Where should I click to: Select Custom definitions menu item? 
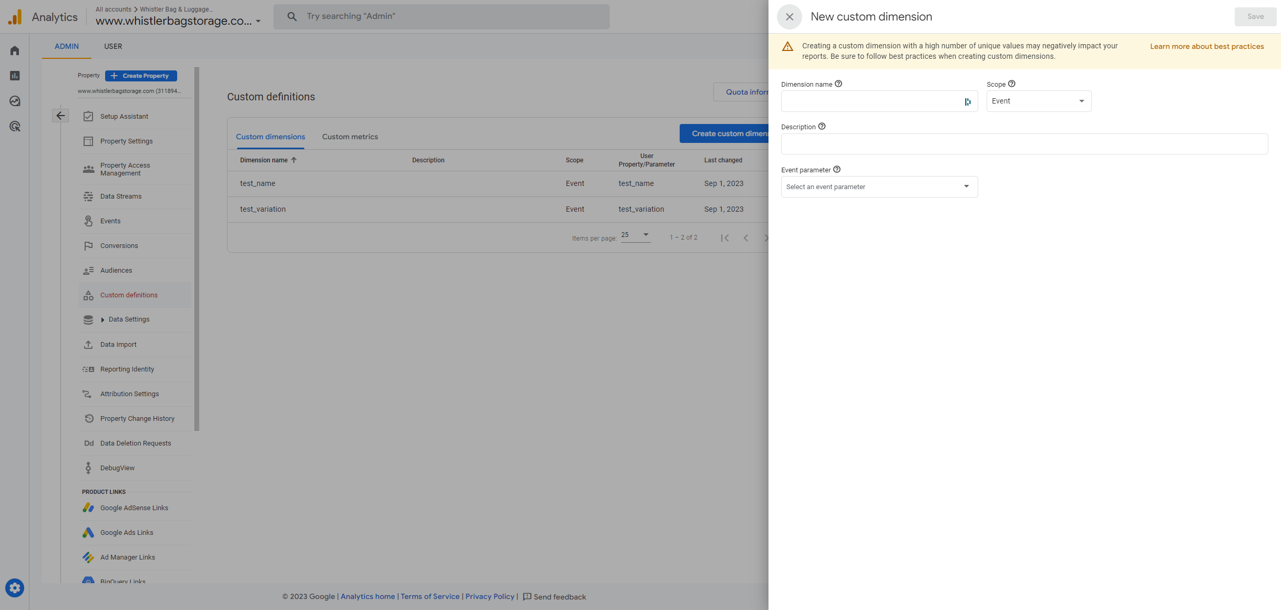(x=135, y=295)
